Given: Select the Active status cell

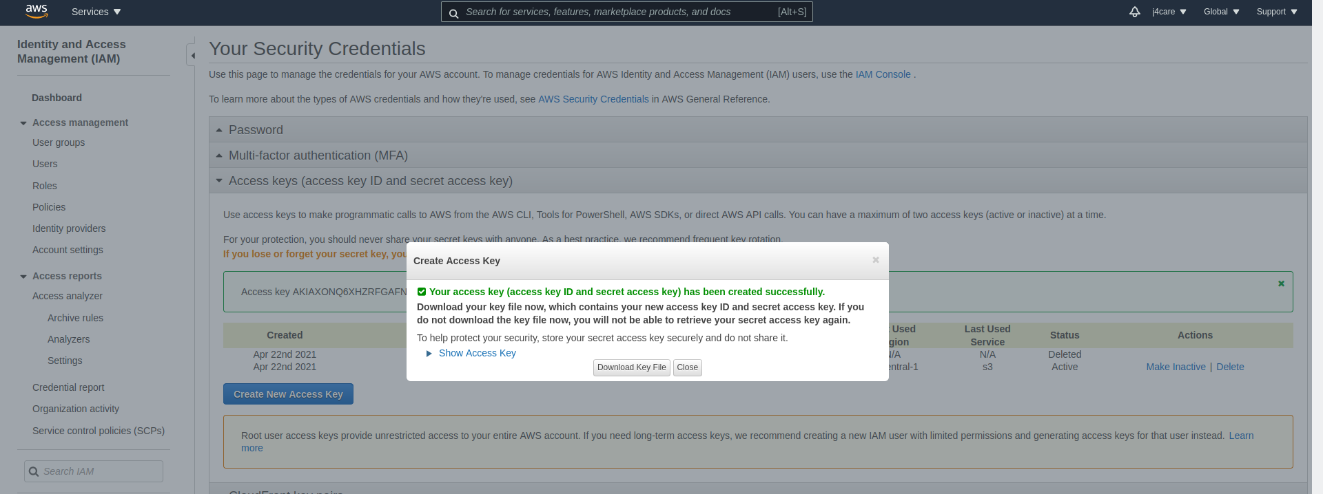Looking at the screenshot, I should (x=1065, y=367).
